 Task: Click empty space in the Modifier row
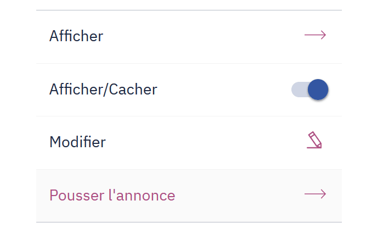tap(204, 143)
